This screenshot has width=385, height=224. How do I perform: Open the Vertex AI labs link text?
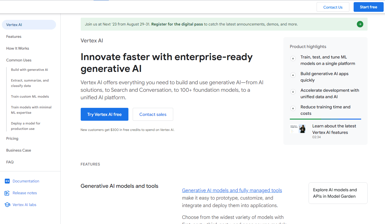coord(24,205)
